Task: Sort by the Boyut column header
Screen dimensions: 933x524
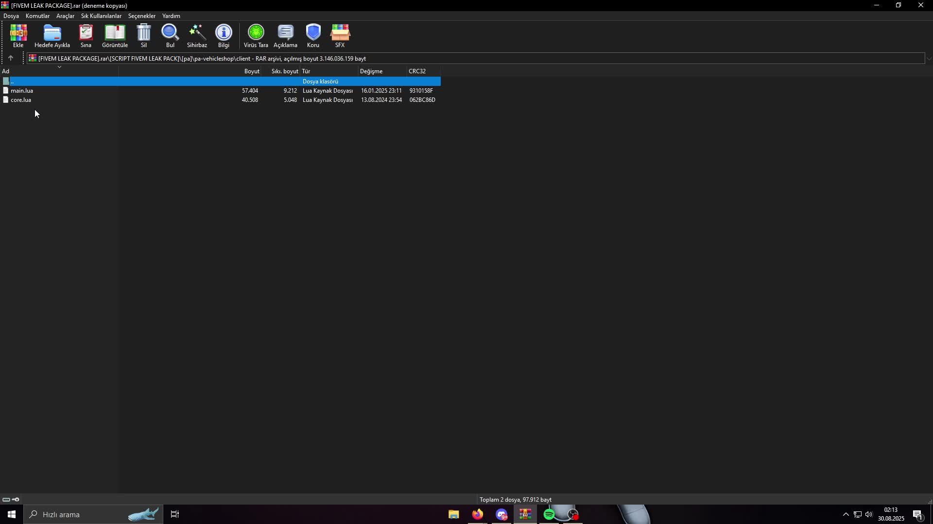Action: point(190,71)
